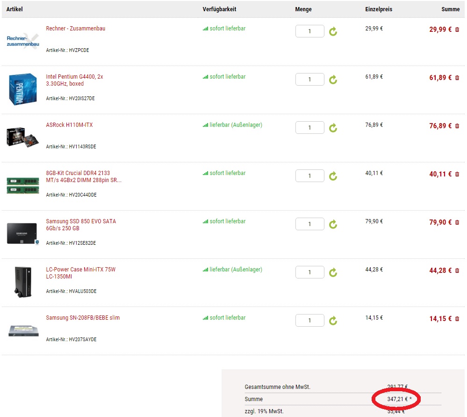Select quantity field for Samsung SN-208FB/BEBE slim
The width and height of the screenshot is (467, 417).
[x=310, y=321]
